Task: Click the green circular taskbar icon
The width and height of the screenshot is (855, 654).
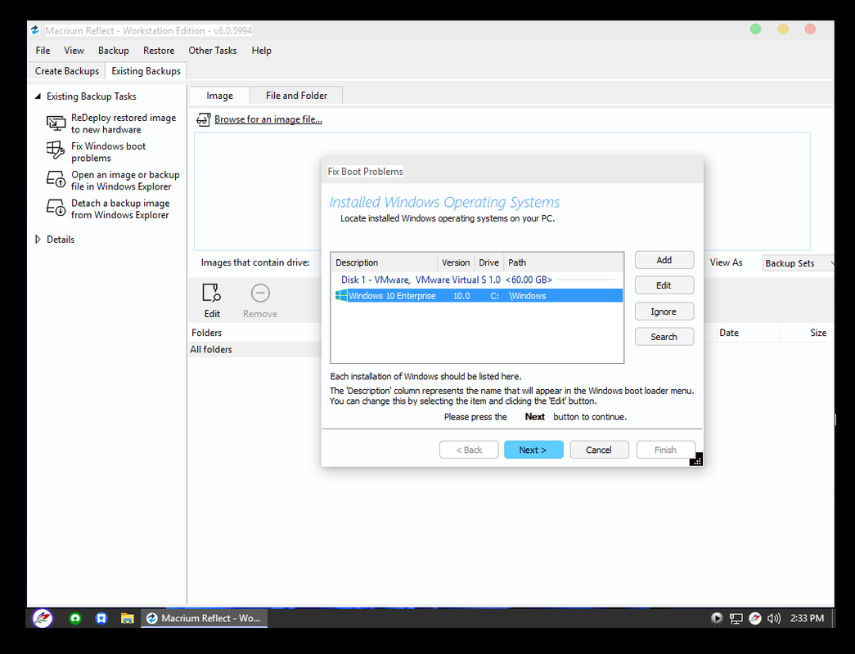Action: point(75,618)
